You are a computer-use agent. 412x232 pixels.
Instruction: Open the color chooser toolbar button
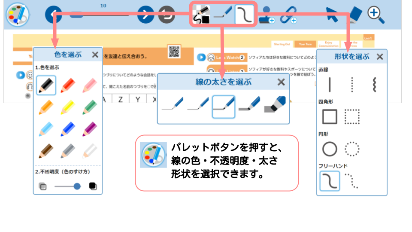tap(202, 15)
